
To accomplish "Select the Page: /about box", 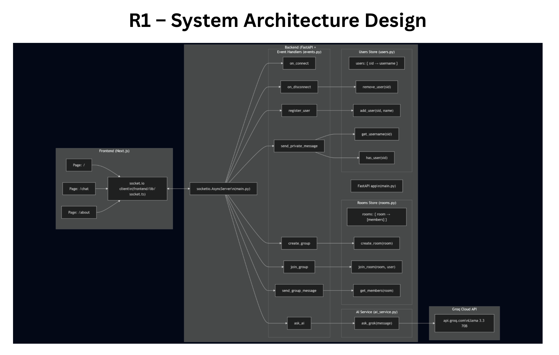I will coord(79,212).
